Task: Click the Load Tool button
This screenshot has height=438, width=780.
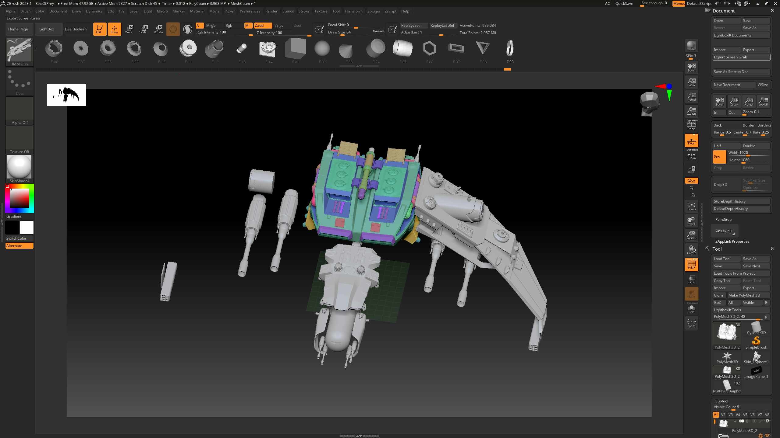Action: 726,259
